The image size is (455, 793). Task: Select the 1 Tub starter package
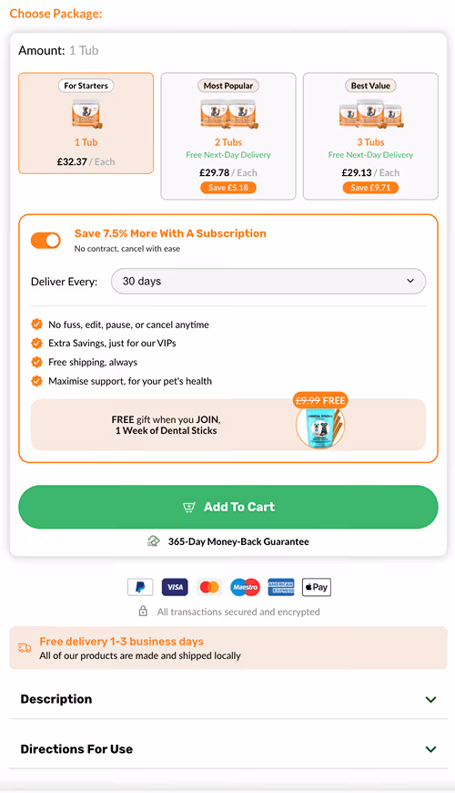point(86,123)
